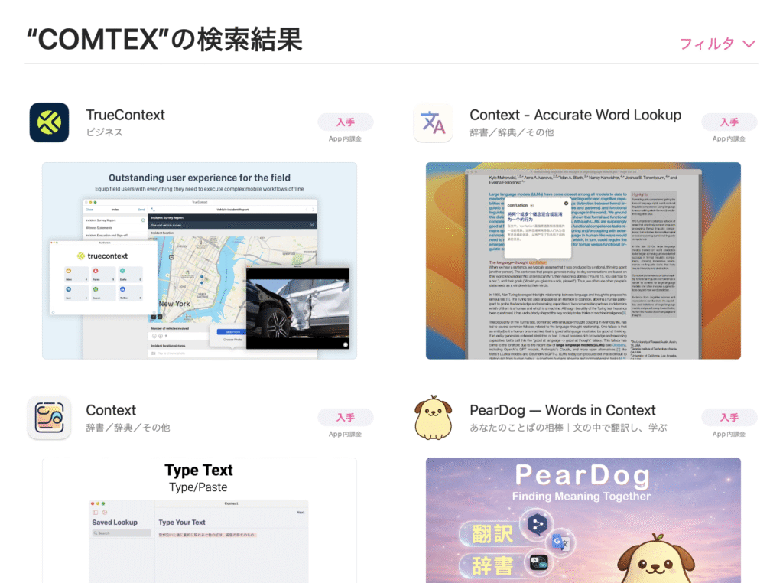
Task: Get the PearDog app with 入手
Action: (x=729, y=417)
